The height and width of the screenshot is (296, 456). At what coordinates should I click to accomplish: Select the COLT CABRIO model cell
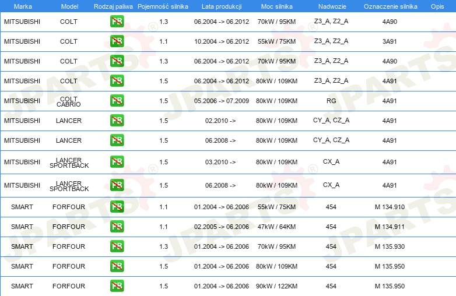click(x=69, y=101)
